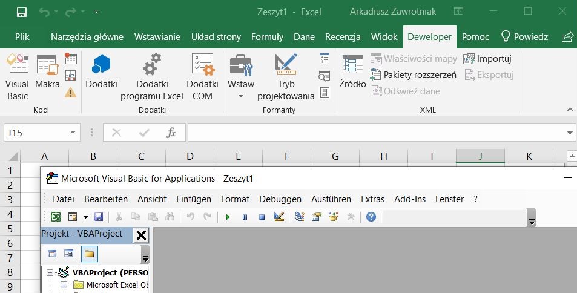Switch to the Wstawianie tab

point(157,37)
